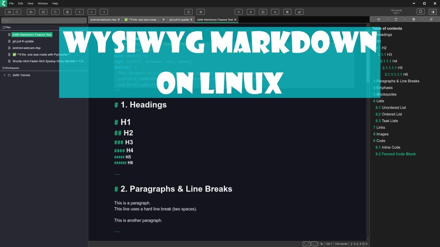Go back with left arrow icon
Viewport: 440px width, 247px height.
tap(91, 12)
